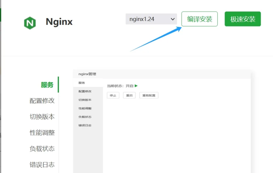Click the Nginx hexagon logo icon
Screen dimensions: 273x173
[x=30, y=23]
